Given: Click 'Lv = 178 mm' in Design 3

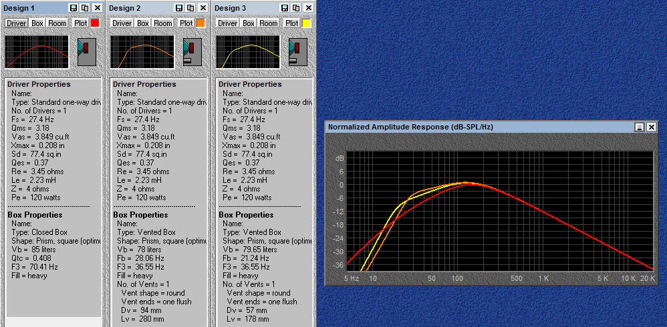Looking at the screenshot, I should pos(247,319).
